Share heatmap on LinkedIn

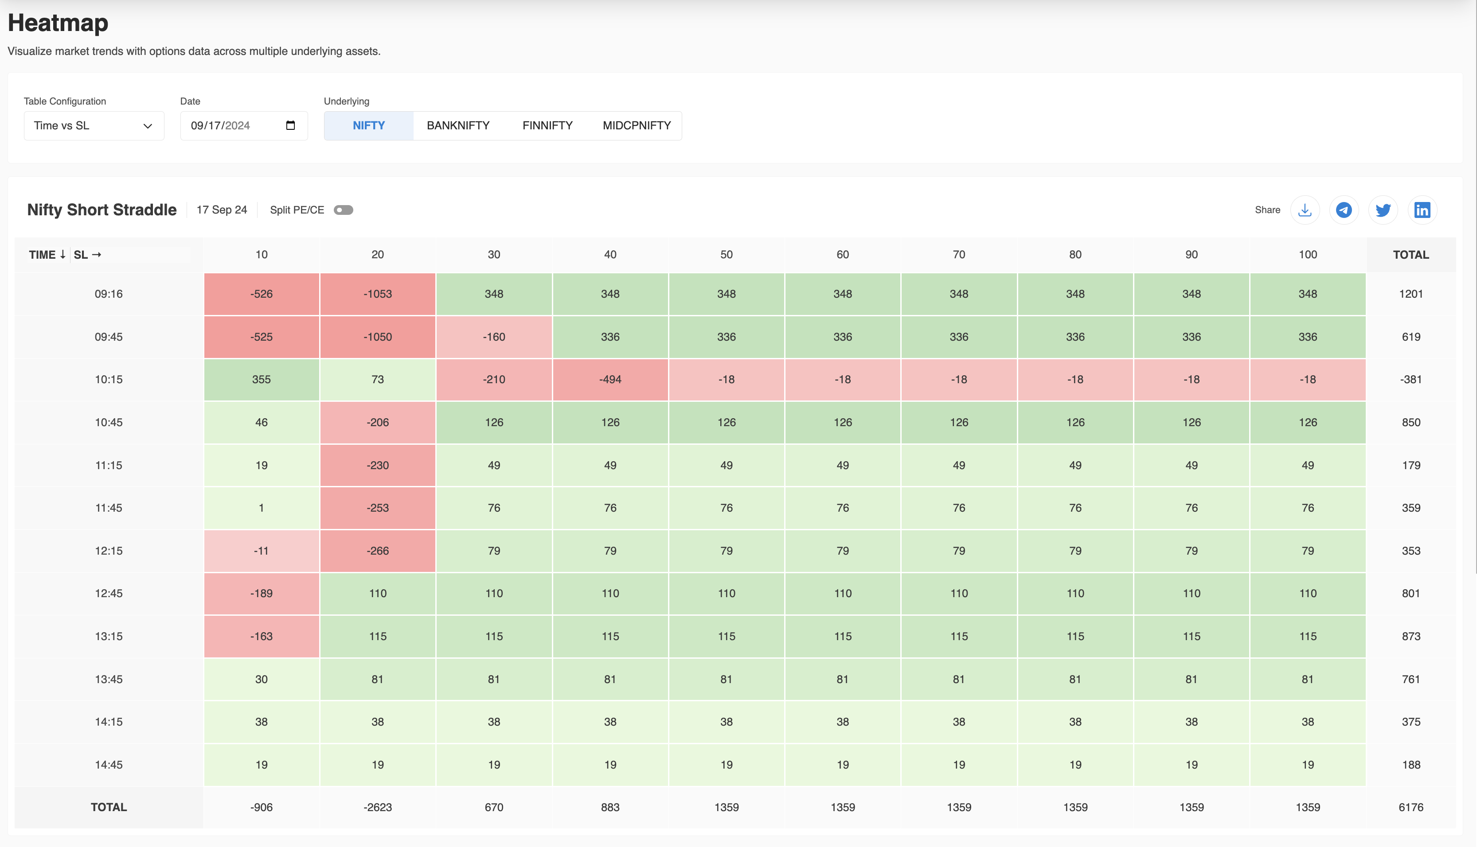coord(1422,210)
